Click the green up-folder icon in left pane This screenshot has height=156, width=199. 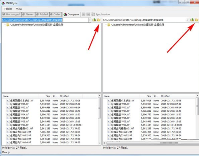point(94,20)
